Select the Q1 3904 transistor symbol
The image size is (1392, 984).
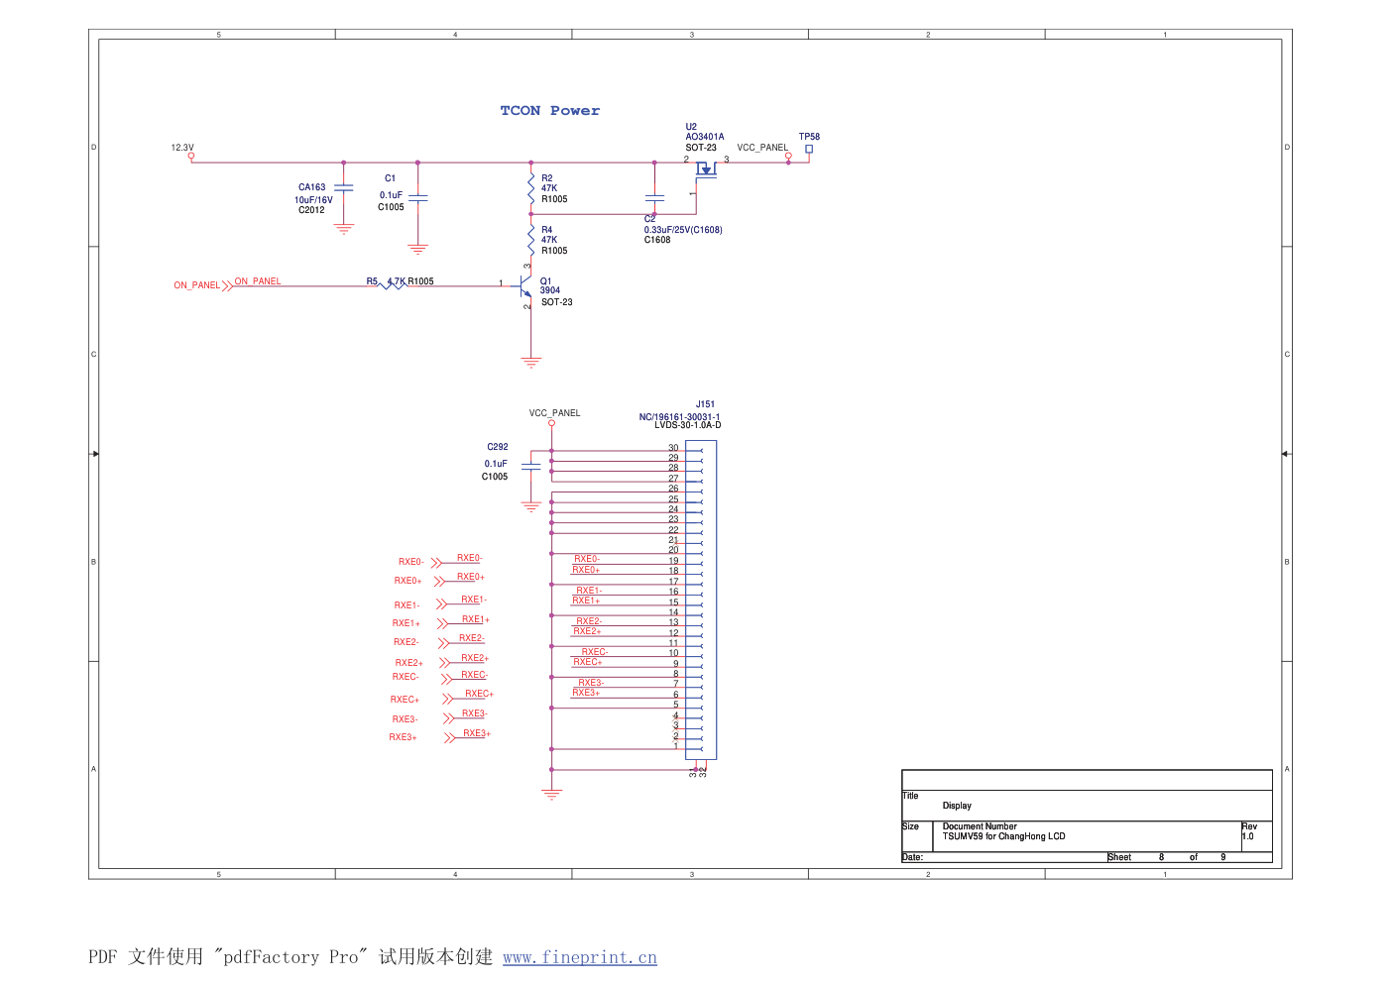[525, 286]
